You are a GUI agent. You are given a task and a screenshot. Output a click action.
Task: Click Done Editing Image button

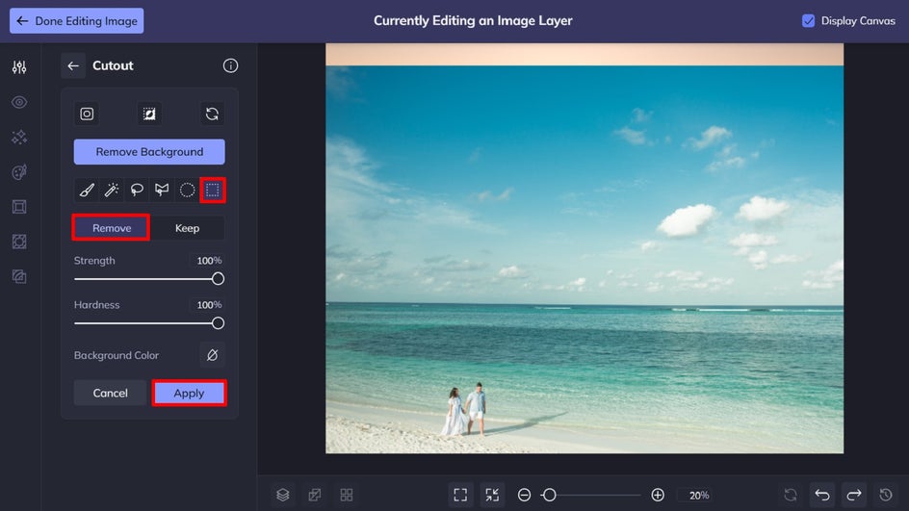pyautogui.click(x=76, y=21)
